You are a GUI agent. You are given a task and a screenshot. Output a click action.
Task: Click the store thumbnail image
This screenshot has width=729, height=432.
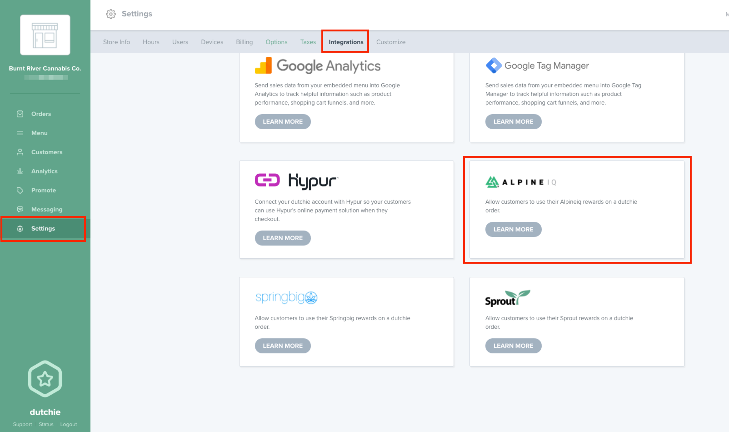coord(45,35)
